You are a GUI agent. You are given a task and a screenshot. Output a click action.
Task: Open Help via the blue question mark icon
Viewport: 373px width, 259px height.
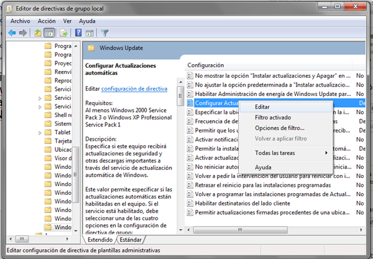pyautogui.click(x=78, y=32)
